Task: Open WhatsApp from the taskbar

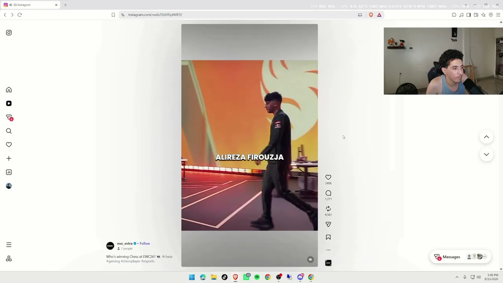Action: pyautogui.click(x=246, y=277)
